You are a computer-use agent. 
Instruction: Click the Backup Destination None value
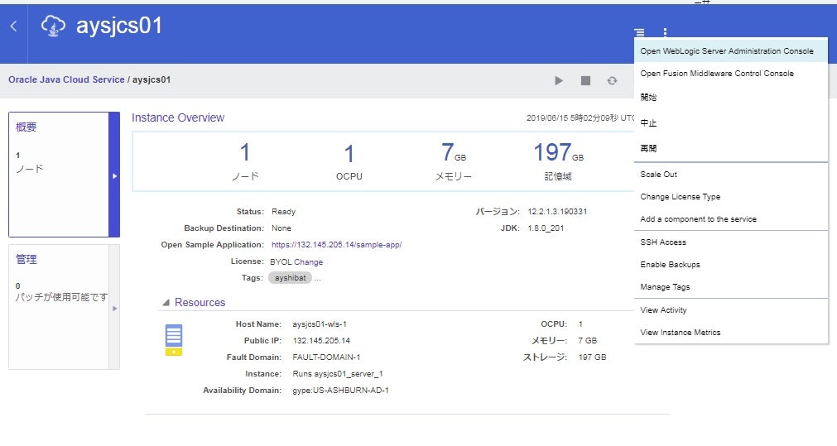(x=281, y=228)
